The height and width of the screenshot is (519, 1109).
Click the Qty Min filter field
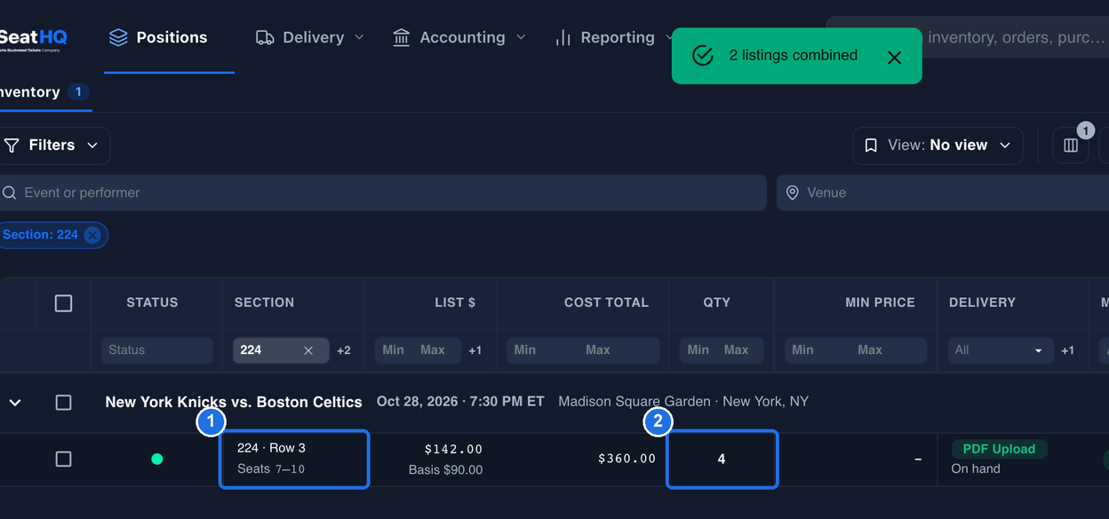[x=698, y=350]
